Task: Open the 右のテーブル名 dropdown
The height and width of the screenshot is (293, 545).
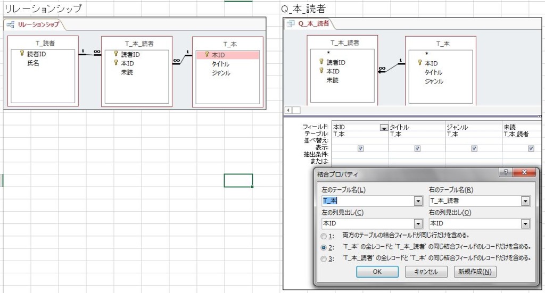Action: click(525, 201)
